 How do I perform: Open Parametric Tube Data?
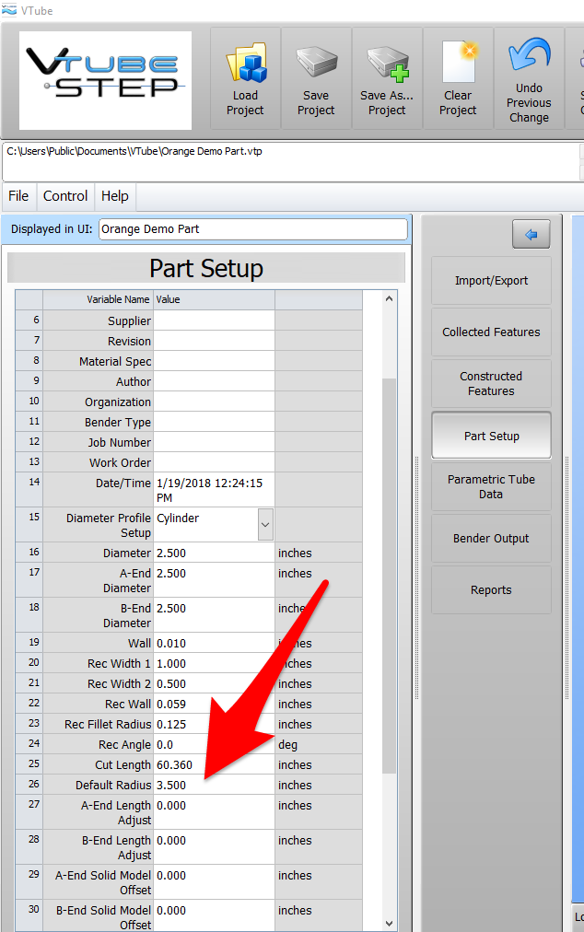click(491, 487)
